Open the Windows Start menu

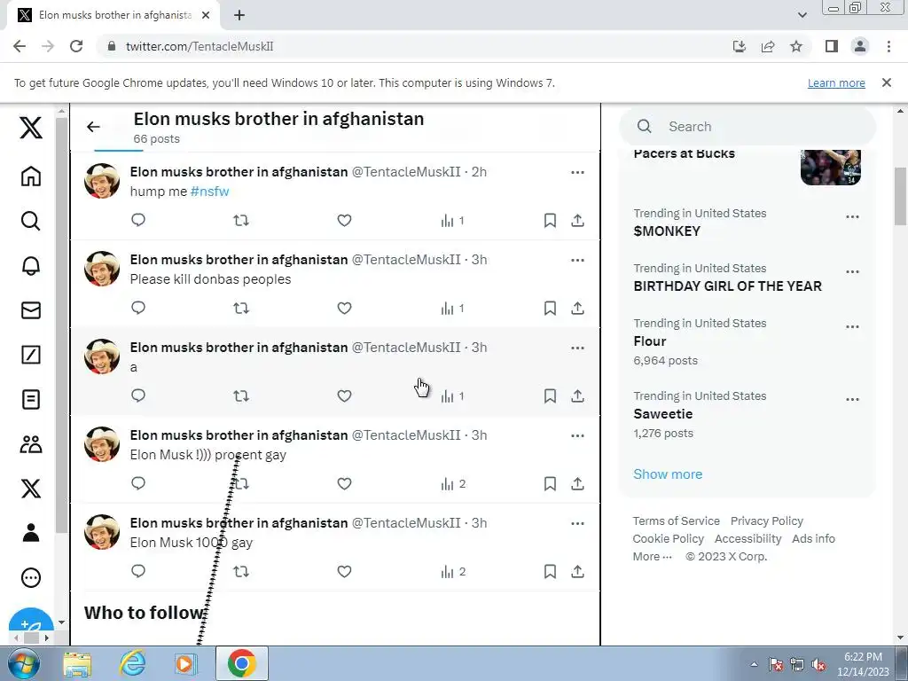click(24, 663)
